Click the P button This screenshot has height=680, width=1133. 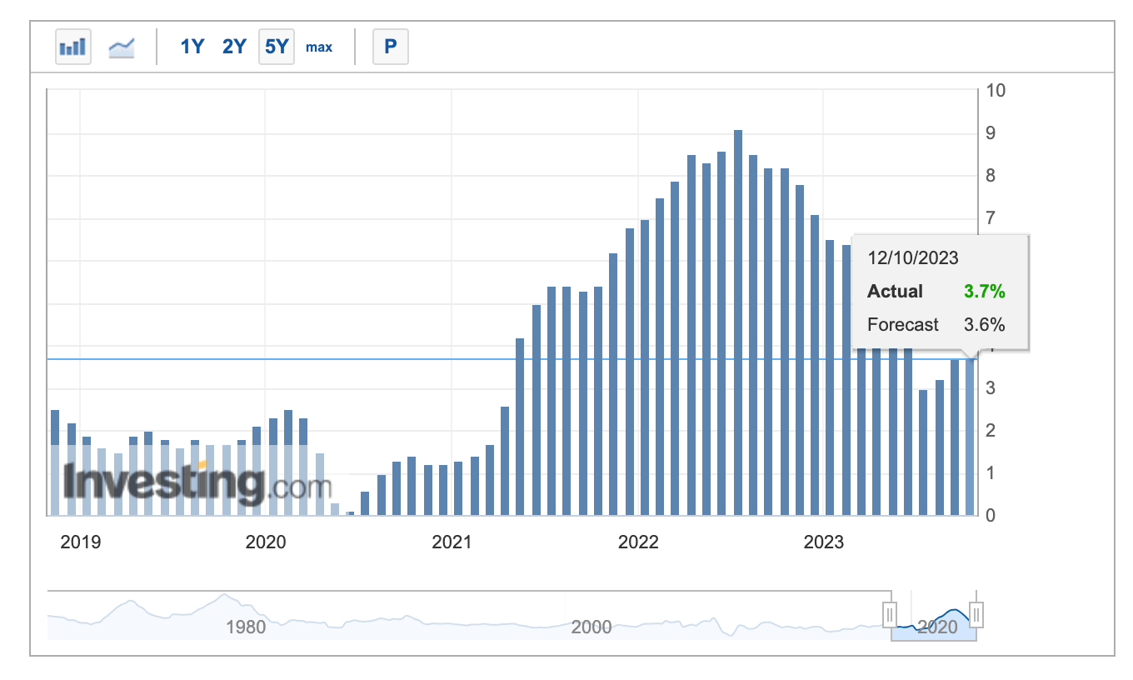click(390, 47)
